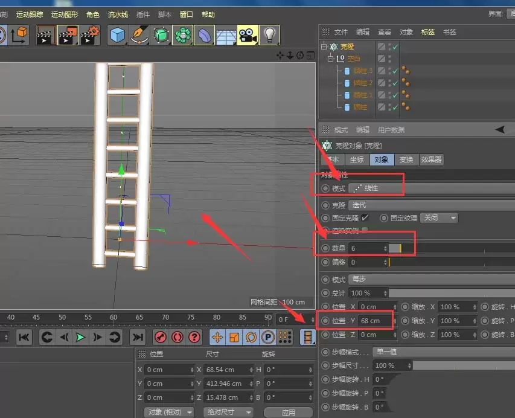The height and width of the screenshot is (418, 515).
Task: Collapse the 克隆 object hierarchy
Action: pyautogui.click(x=324, y=46)
